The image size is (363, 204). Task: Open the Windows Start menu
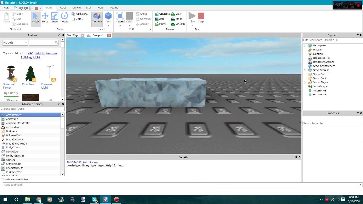tap(5, 200)
